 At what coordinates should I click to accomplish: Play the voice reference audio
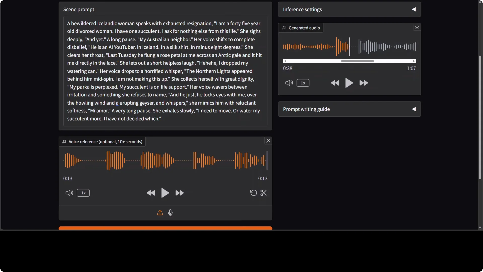pos(165,193)
